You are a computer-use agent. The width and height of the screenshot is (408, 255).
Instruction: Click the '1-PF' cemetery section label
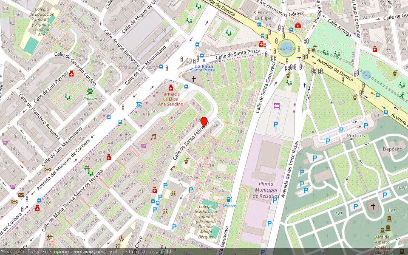point(391,210)
